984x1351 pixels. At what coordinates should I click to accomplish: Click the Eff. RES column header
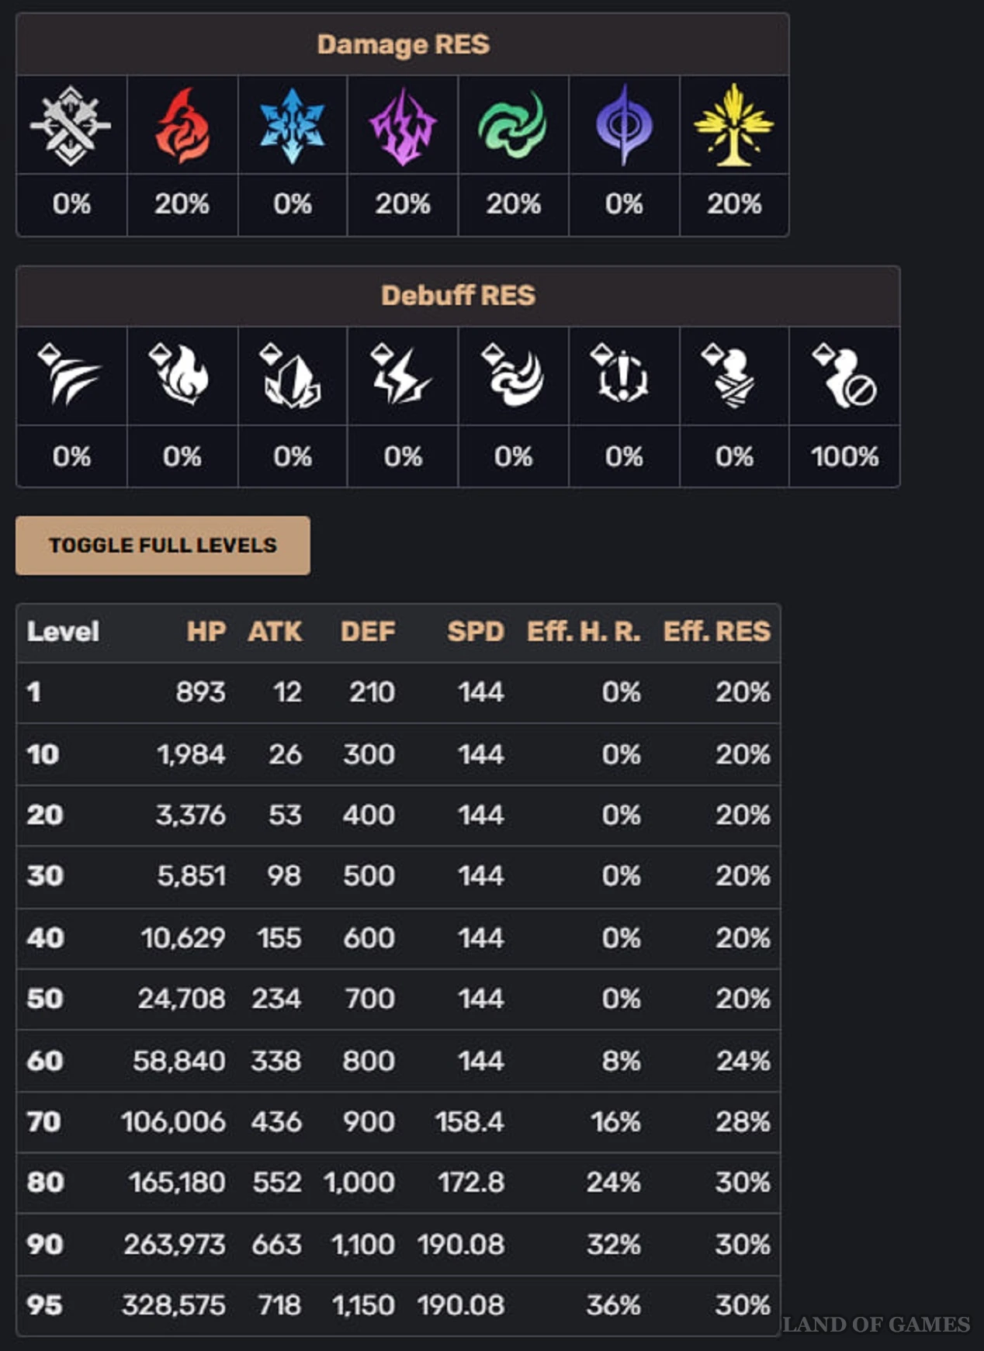click(716, 632)
